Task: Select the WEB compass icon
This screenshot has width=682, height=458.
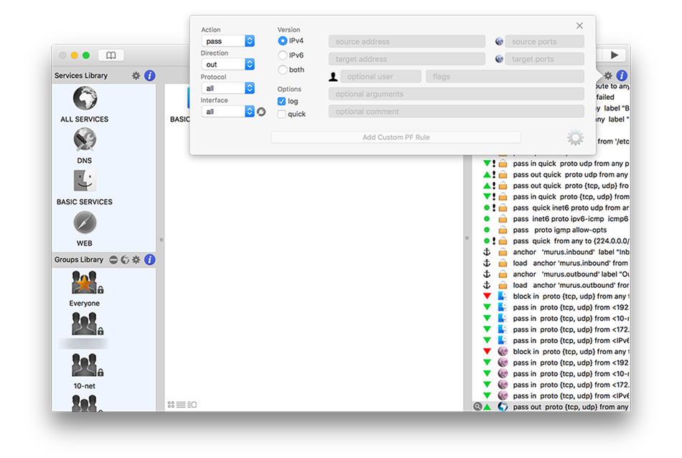Action: 85,223
